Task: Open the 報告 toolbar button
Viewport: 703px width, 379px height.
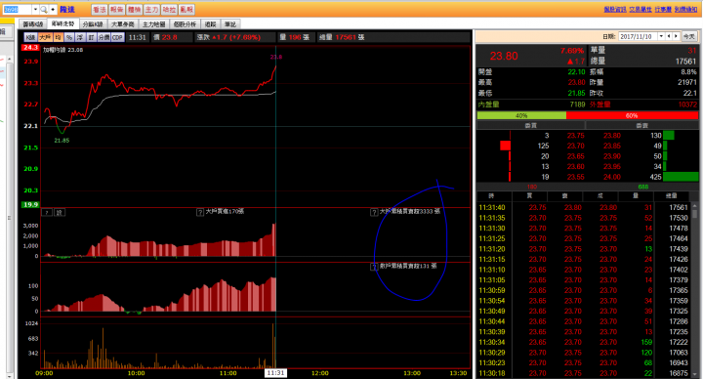Action: (x=116, y=10)
